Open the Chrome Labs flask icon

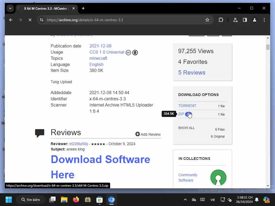(235, 20)
